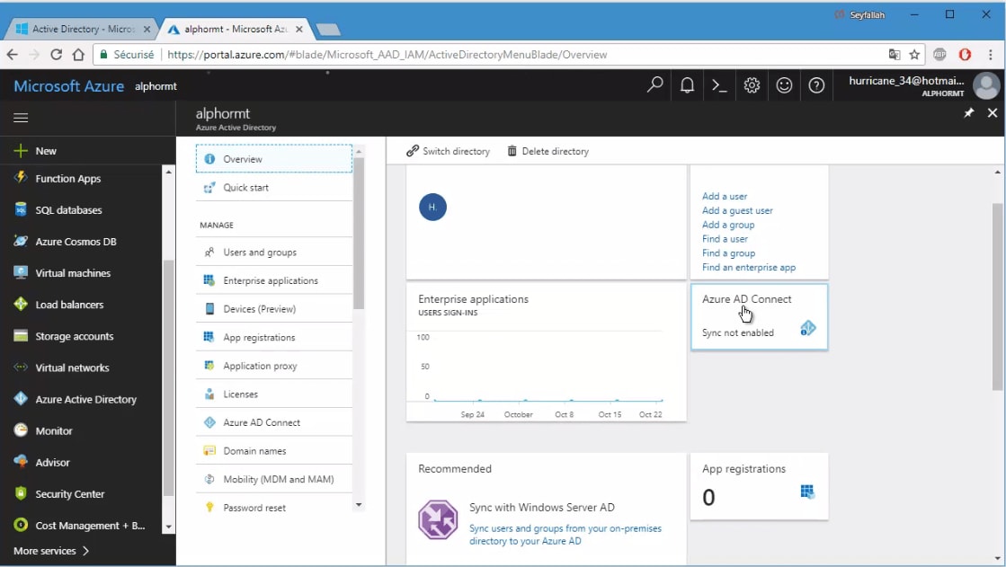This screenshot has width=1006, height=567.
Task: Open the help question mark menu
Action: coord(815,84)
